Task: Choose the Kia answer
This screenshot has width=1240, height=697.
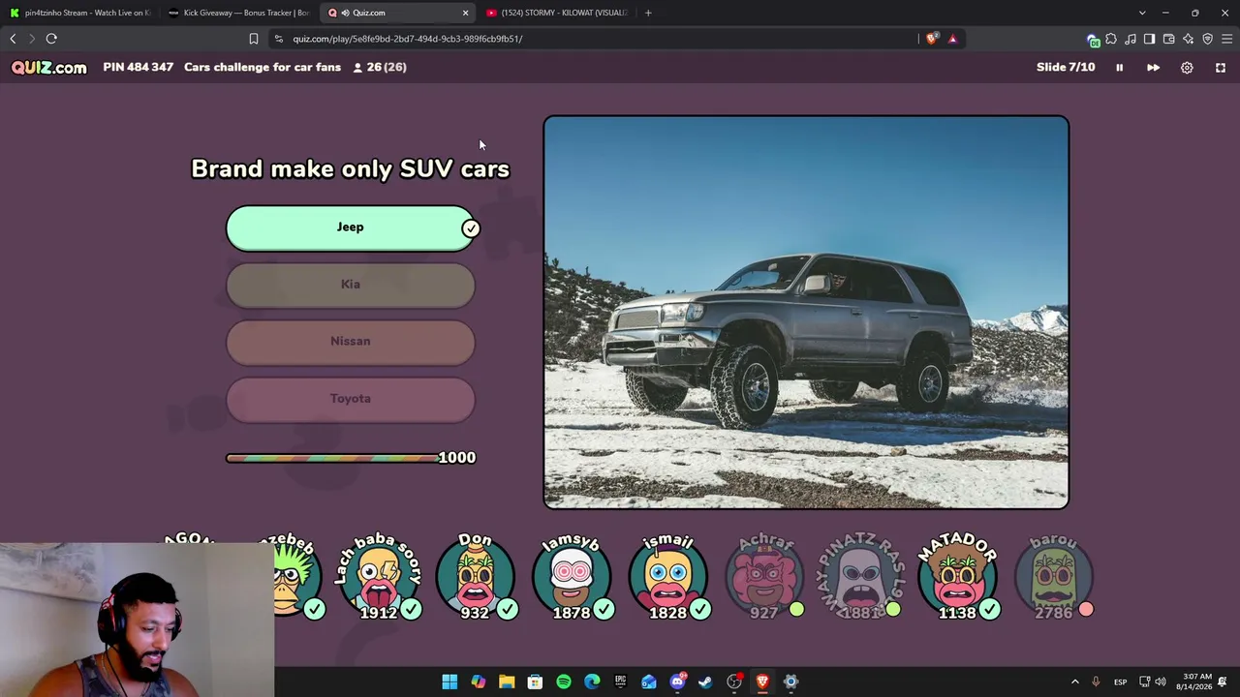Action: coord(351,285)
